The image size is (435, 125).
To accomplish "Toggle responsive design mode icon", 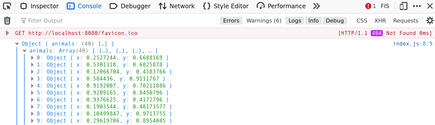I will pos(403,6).
